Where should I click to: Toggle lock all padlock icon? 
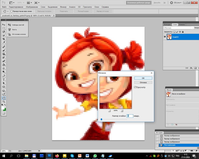point(183,32)
